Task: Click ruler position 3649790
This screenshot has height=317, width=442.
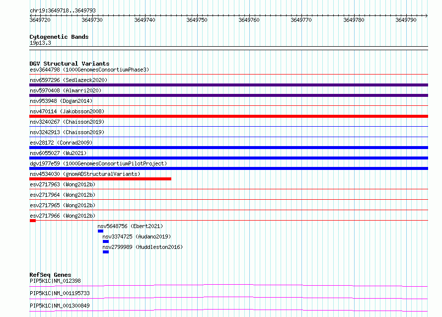Action: 406,20
